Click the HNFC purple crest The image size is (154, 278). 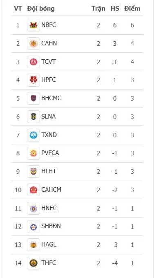(x=33, y=208)
